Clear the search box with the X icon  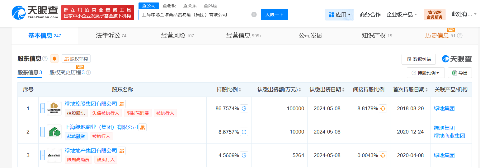tap(254, 14)
